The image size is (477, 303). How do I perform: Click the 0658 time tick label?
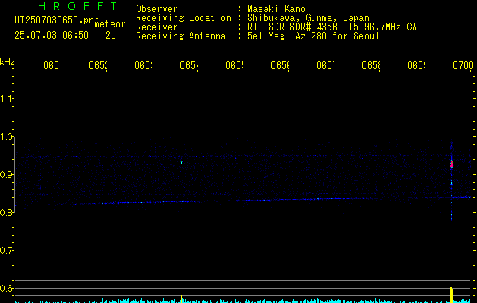371,65
